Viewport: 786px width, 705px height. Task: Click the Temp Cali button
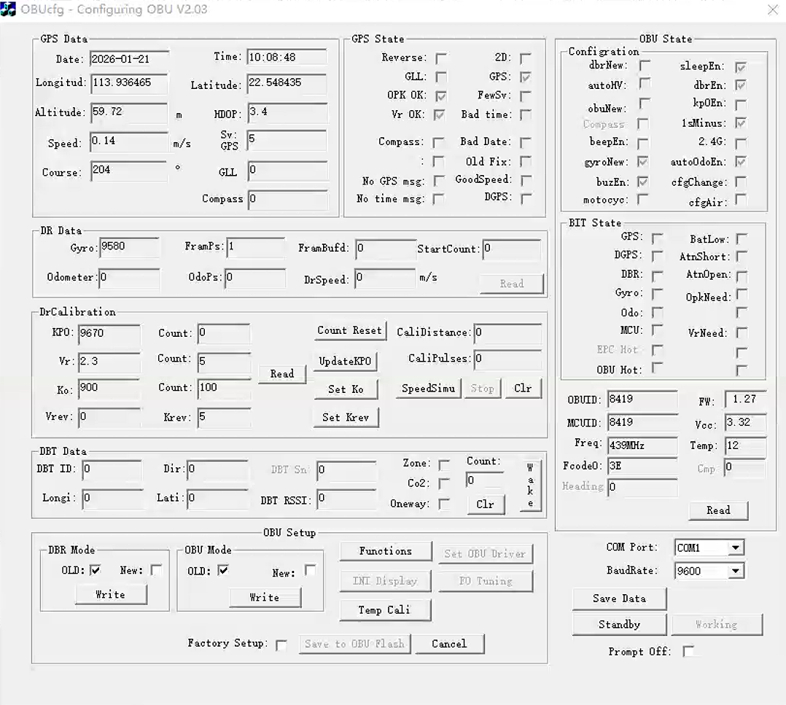tap(384, 610)
